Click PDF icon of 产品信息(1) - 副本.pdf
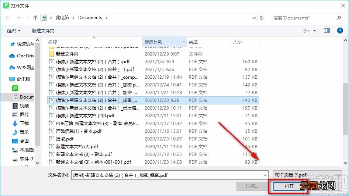Screen dimensions: 349x196 click(x=51, y=131)
